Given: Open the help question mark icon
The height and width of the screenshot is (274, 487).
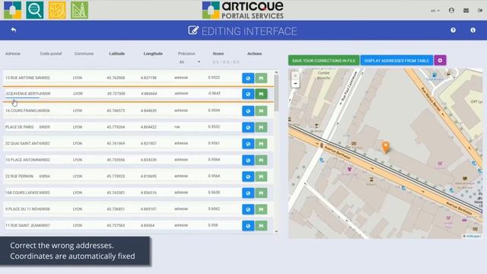Looking at the screenshot, I should 454,30.
